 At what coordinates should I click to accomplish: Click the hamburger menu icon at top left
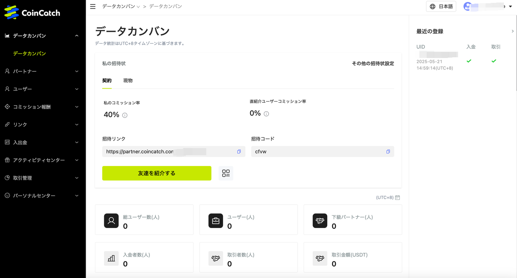point(92,6)
